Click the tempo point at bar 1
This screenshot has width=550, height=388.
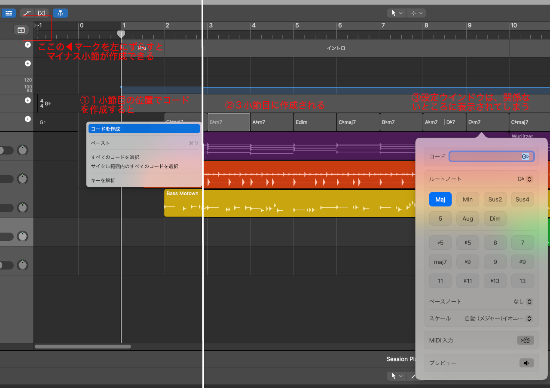point(121,87)
